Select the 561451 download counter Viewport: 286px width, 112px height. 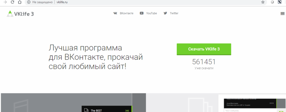(x=204, y=62)
